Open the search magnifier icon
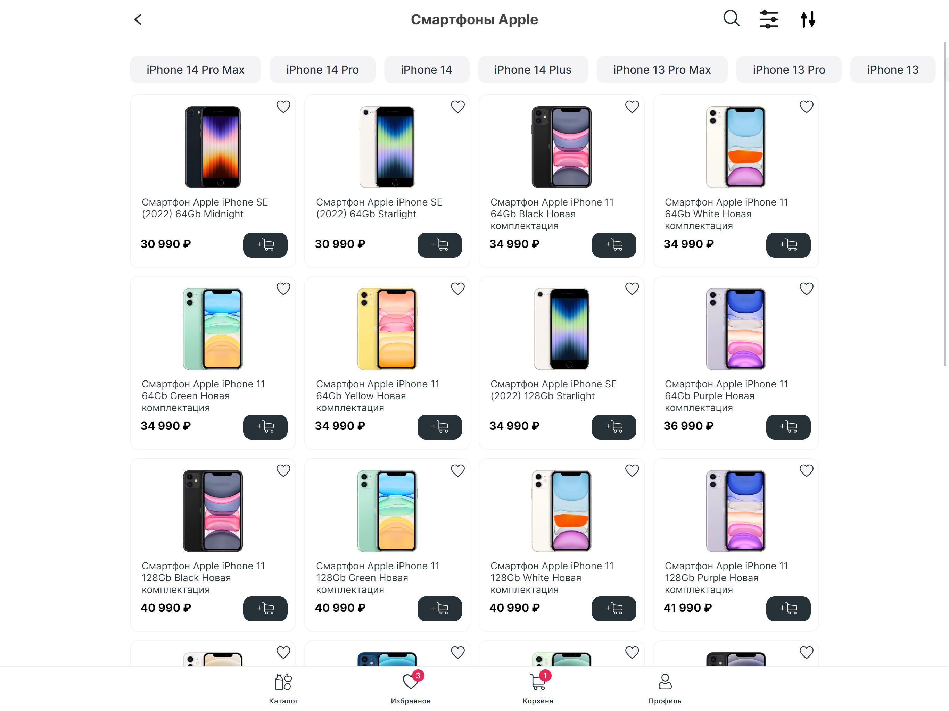949x711 pixels. 731,19
